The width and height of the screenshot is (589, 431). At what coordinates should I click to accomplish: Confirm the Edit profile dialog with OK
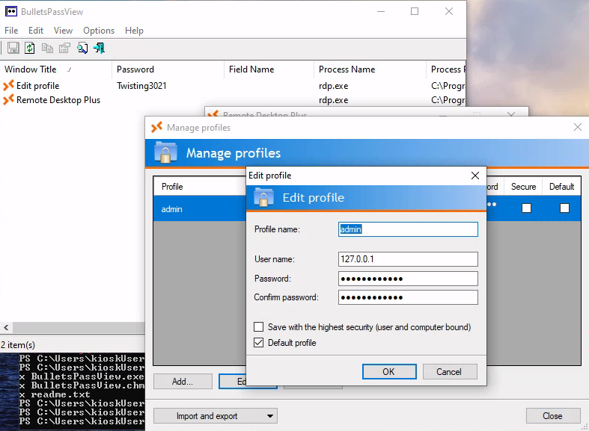click(389, 372)
